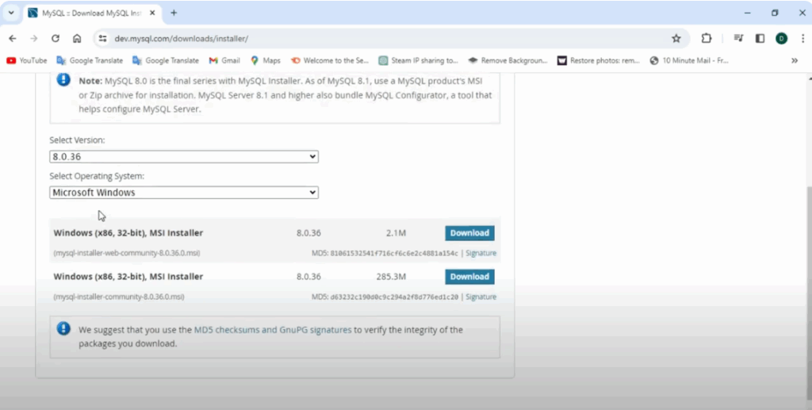The image size is (812, 410).
Task: Download the 285.3M community installer
Action: [x=469, y=277]
